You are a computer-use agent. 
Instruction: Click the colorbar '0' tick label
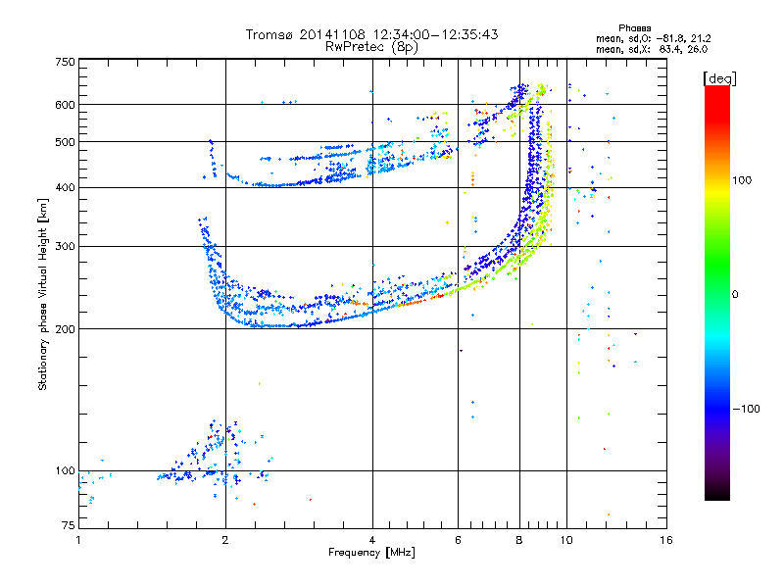[735, 295]
